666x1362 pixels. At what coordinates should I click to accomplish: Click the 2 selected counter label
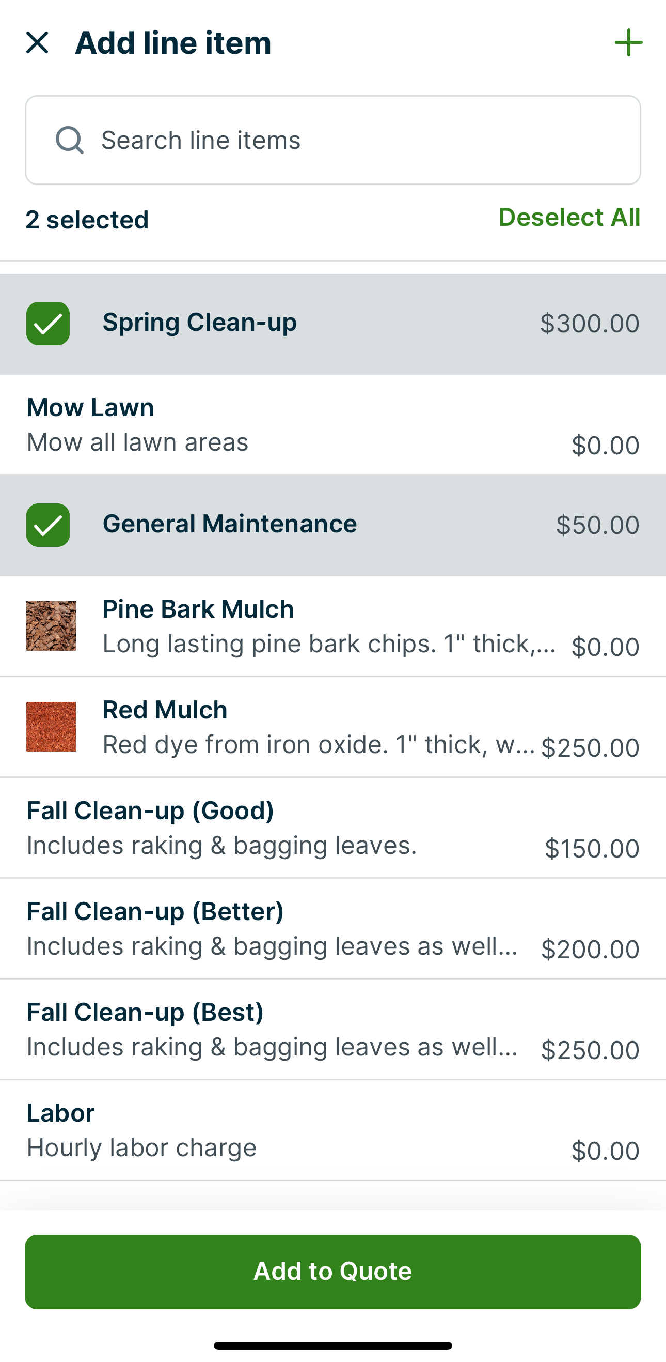87,220
